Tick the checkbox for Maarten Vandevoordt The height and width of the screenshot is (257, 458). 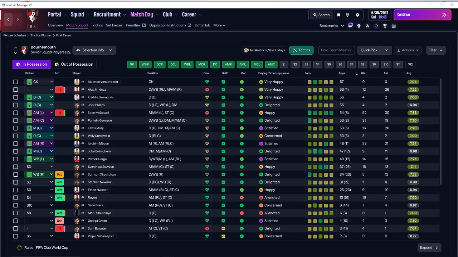point(15,82)
